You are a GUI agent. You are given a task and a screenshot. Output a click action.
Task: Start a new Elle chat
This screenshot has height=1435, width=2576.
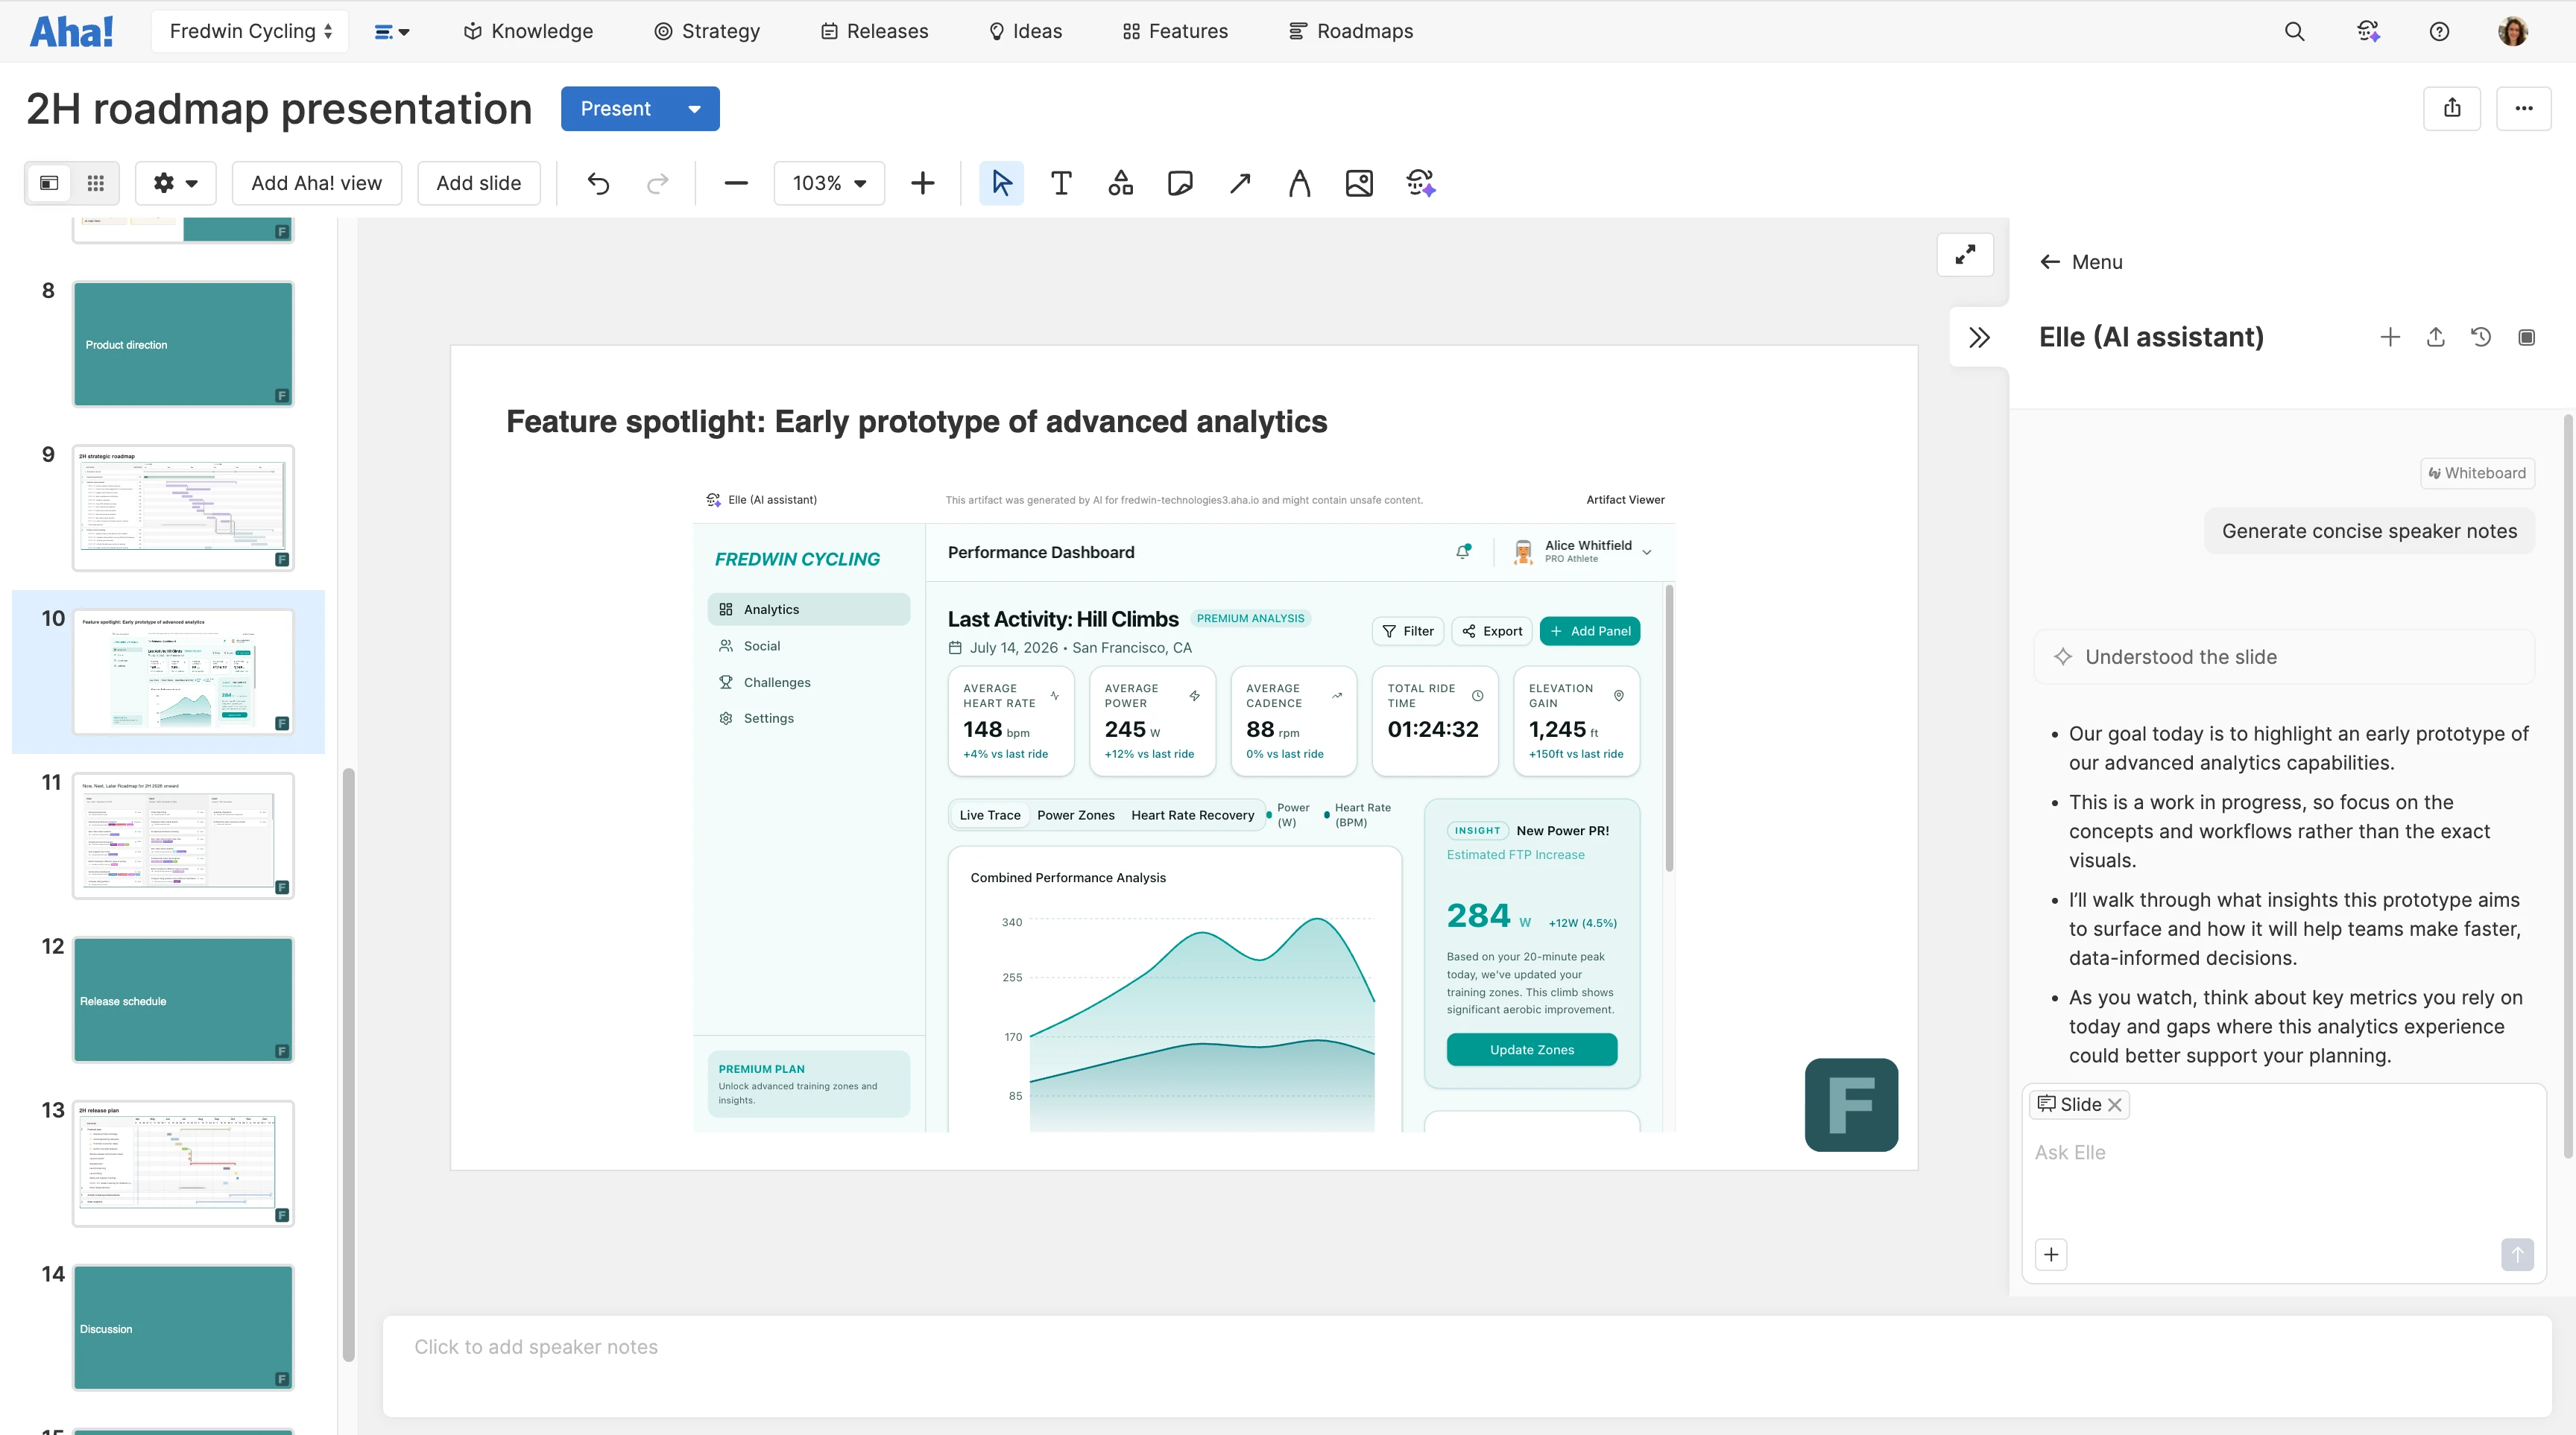pyautogui.click(x=2389, y=337)
